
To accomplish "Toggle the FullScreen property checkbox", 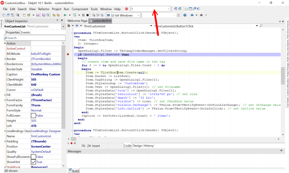I will tap(33, 115).
